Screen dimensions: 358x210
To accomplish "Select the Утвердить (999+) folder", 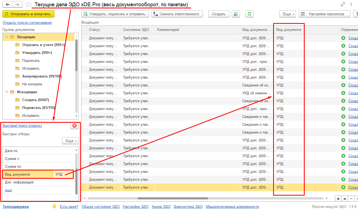I will coord(37,53).
